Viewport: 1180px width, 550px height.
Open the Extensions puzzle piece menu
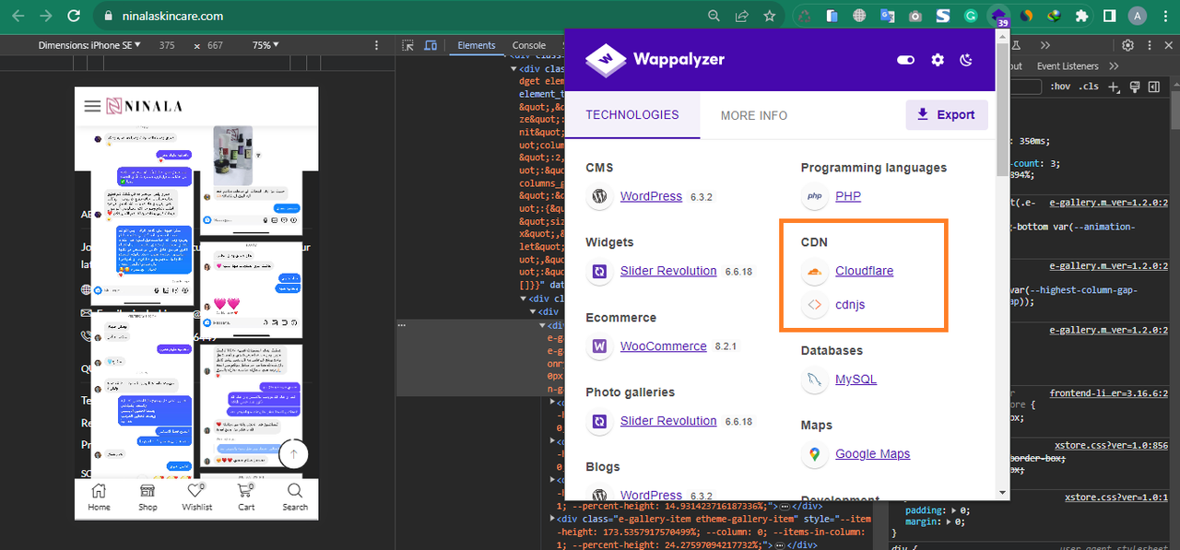(x=1081, y=16)
